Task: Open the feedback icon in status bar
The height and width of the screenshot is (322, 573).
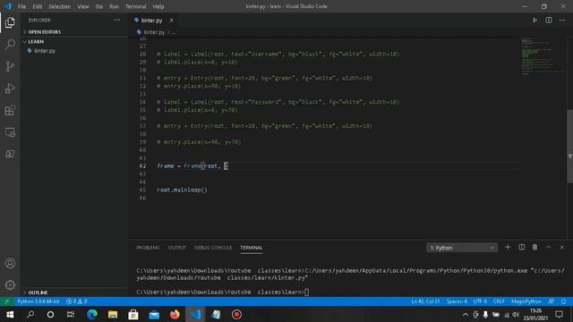Action: pos(552,301)
